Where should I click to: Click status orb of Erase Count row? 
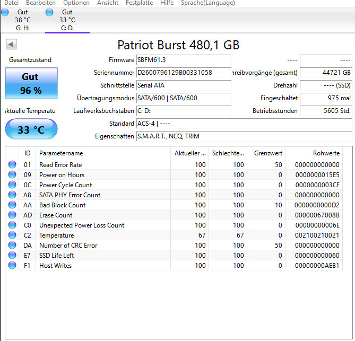click(12, 215)
